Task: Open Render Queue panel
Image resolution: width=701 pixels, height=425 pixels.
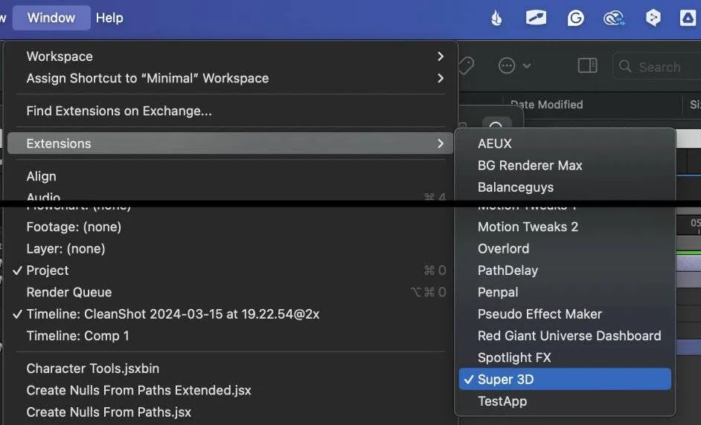Action: pos(230,293)
